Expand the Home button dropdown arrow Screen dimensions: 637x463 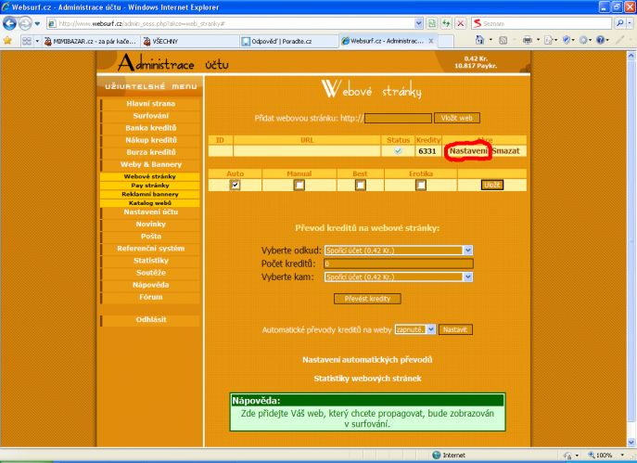(490, 40)
